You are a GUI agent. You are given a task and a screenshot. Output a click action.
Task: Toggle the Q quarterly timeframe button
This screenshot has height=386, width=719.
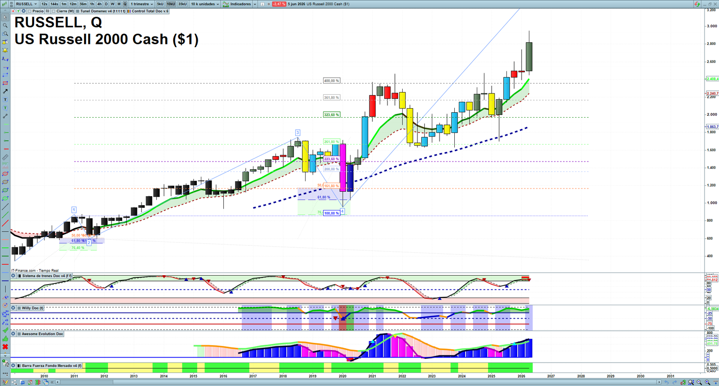tap(125, 4)
